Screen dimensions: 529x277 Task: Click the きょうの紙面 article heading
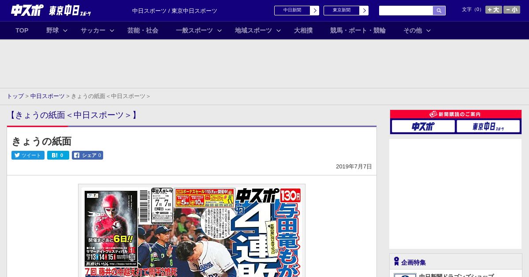41,141
